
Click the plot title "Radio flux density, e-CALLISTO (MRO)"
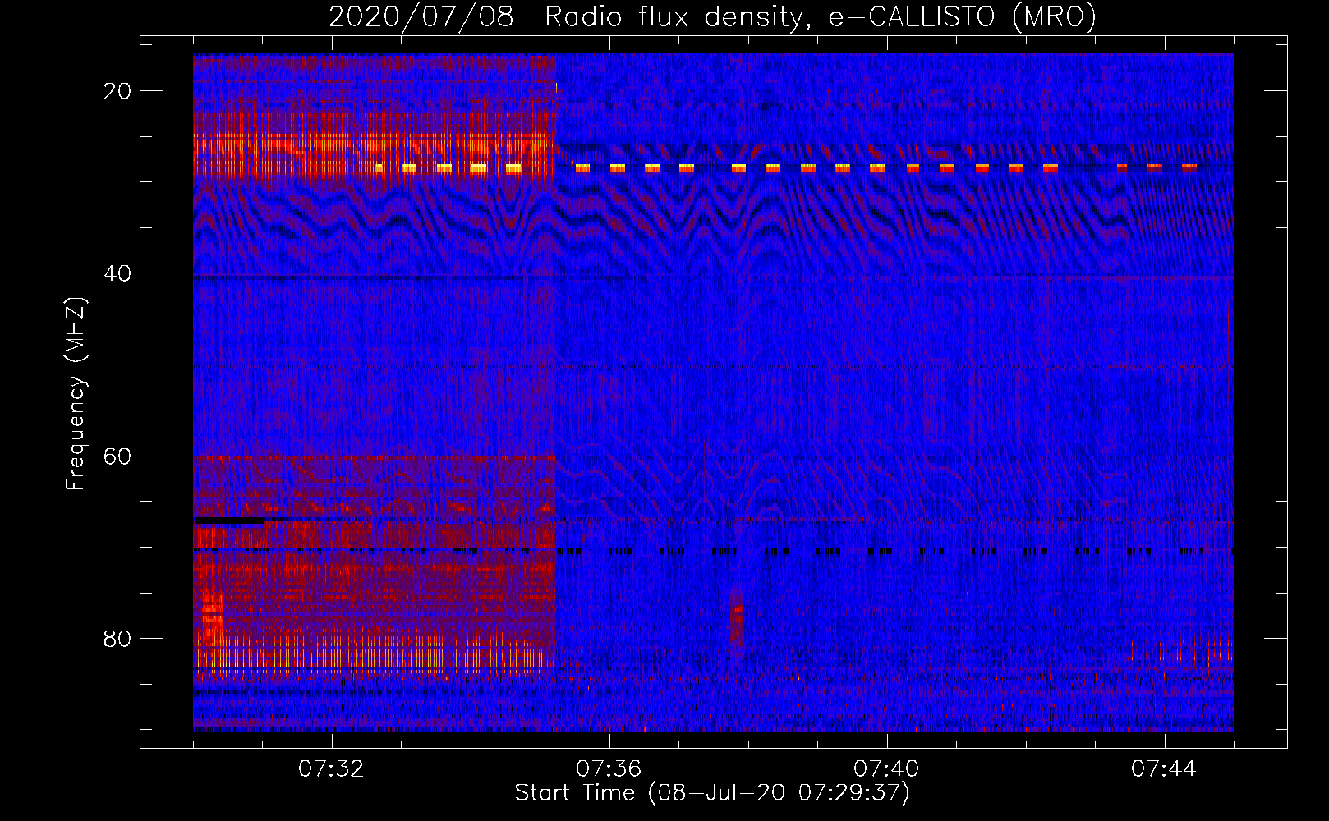point(821,17)
